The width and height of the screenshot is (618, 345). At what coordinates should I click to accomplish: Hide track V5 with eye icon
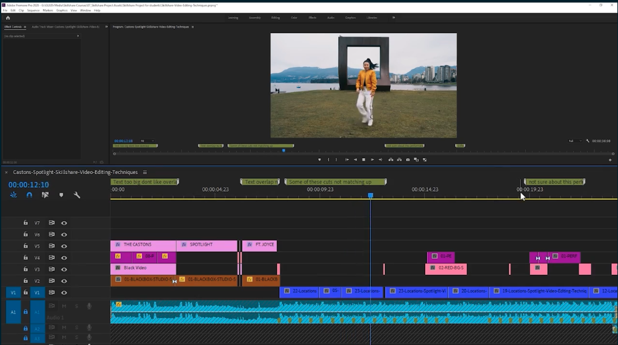pyautogui.click(x=64, y=246)
